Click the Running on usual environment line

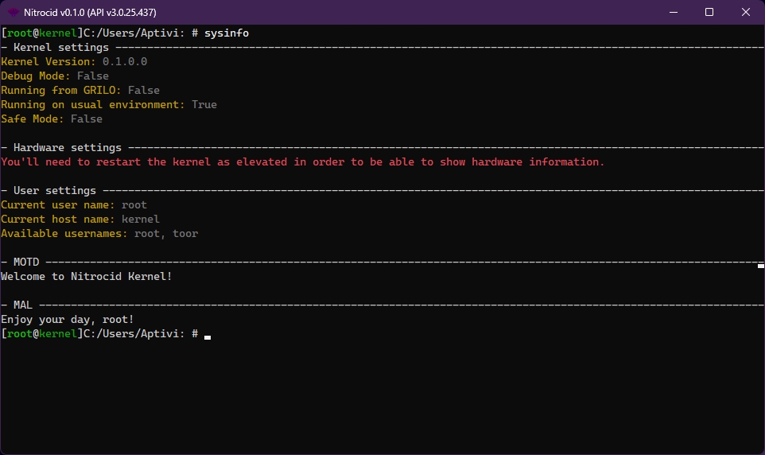(x=108, y=105)
